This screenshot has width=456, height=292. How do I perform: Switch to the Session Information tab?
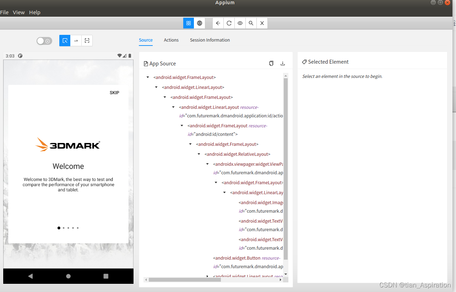click(210, 40)
